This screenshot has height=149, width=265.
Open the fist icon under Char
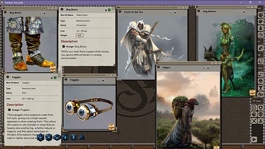tap(254, 114)
